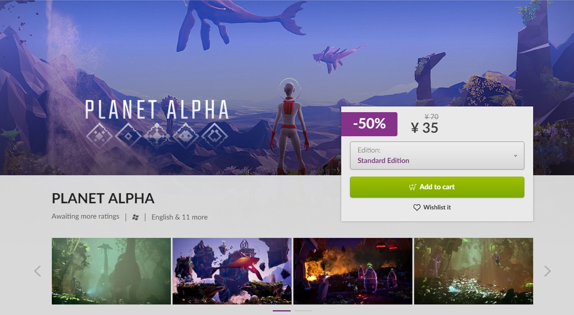The width and height of the screenshot is (574, 315).
Task: Open the screenshot showing the orange fish creature
Action: coord(232,271)
